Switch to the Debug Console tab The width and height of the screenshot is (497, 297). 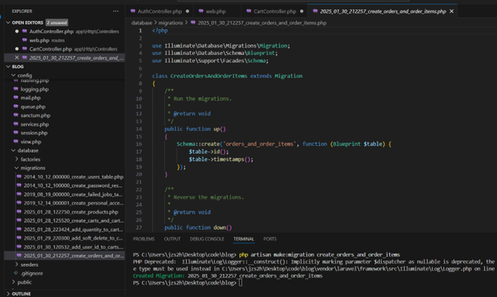click(x=207, y=239)
